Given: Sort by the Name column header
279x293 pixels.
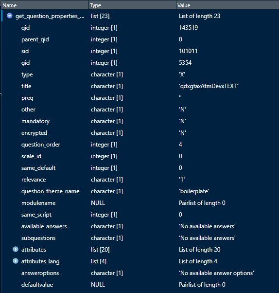Looking at the screenshot, I should click(45, 5).
